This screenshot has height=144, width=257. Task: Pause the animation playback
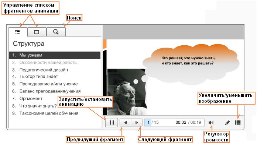[112, 123]
